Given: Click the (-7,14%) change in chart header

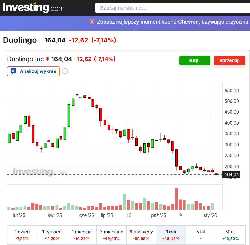Looking at the screenshot, I should [x=105, y=59].
